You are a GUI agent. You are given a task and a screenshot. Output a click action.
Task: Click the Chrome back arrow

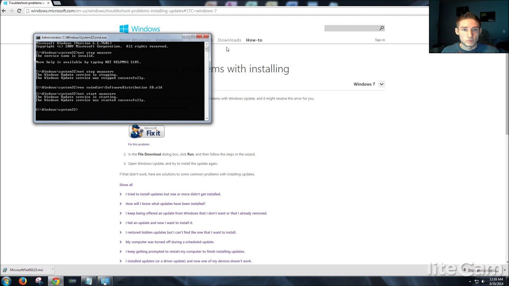point(4,11)
